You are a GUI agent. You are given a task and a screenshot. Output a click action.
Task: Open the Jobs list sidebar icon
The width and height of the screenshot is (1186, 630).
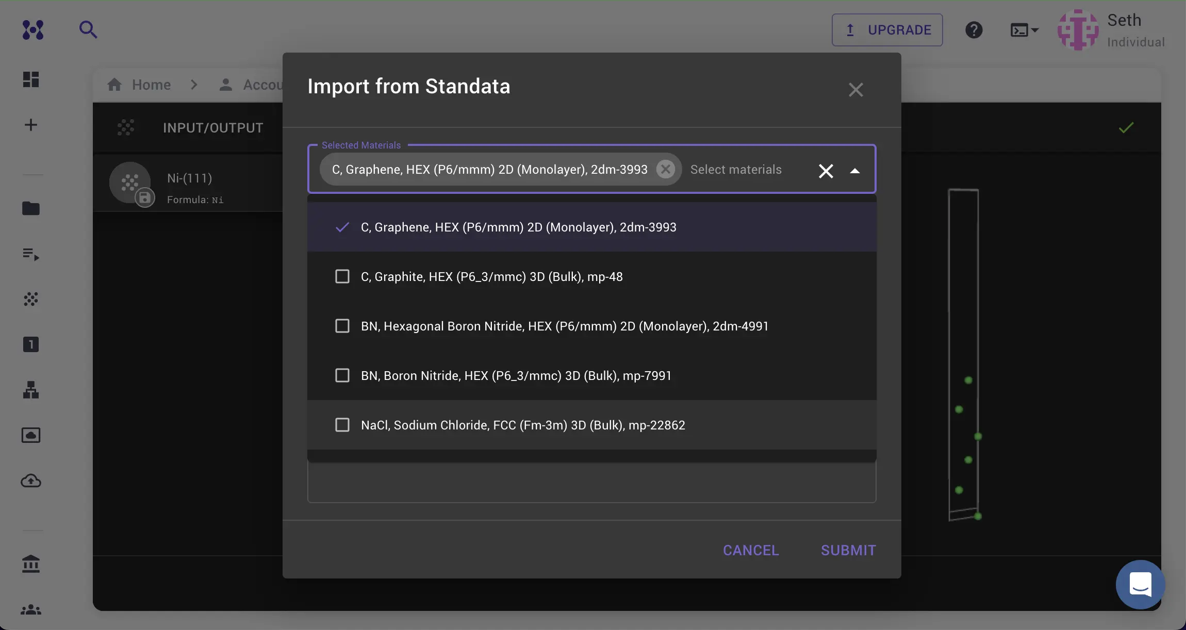pos(30,254)
